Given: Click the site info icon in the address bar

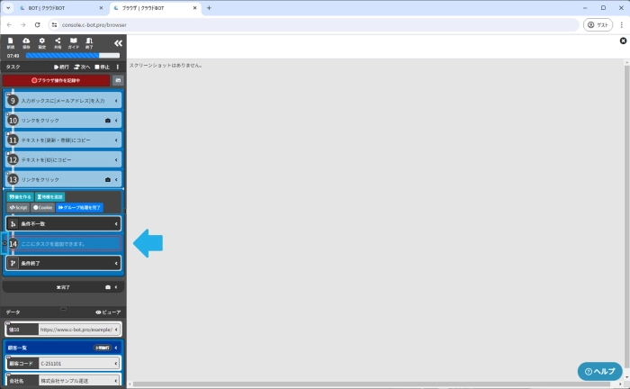Looking at the screenshot, I should pos(54,25).
